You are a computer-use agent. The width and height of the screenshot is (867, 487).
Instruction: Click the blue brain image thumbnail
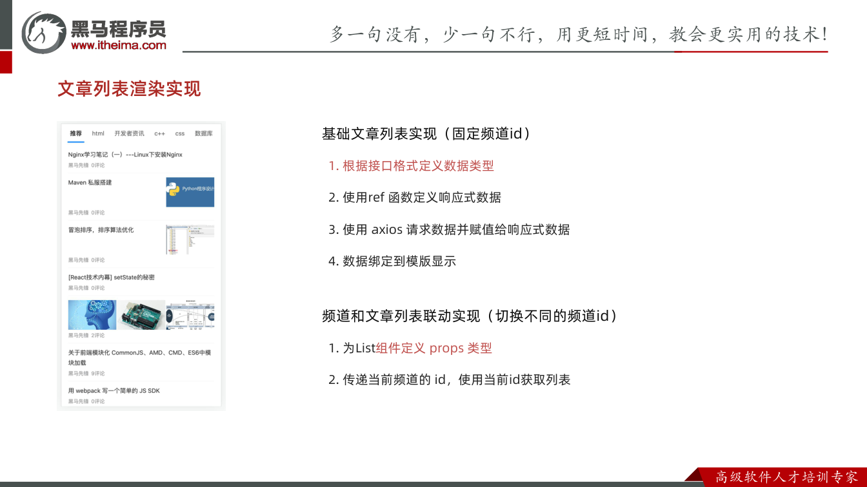[x=92, y=315]
